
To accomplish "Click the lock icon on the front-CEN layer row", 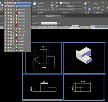I will pyautogui.click(x=14, y=13).
